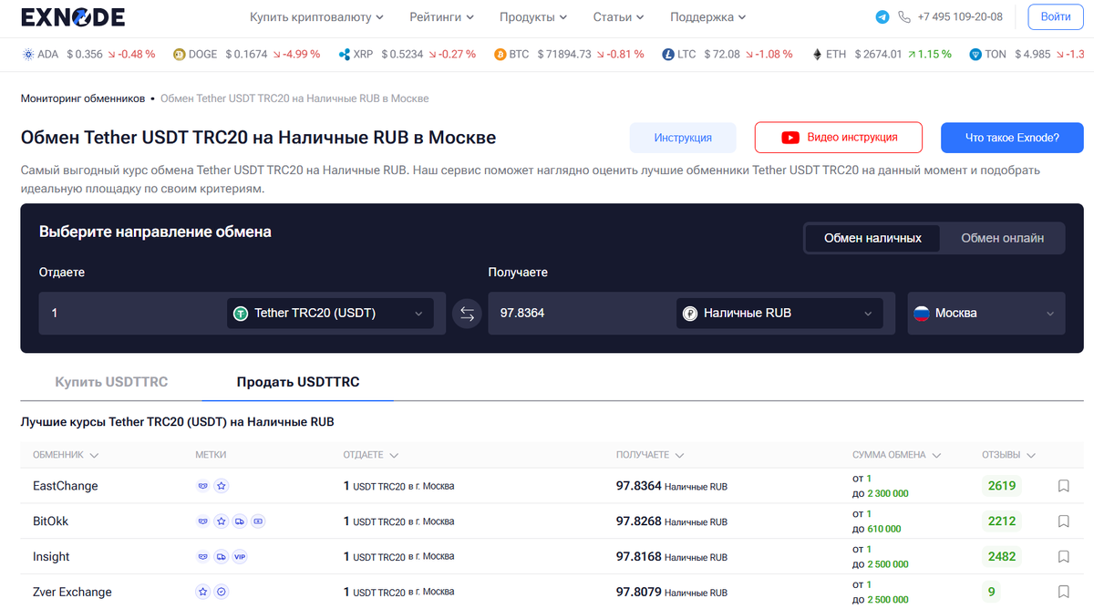Switch to the Купить USDTTRC tab
The width and height of the screenshot is (1094, 609).
111,381
